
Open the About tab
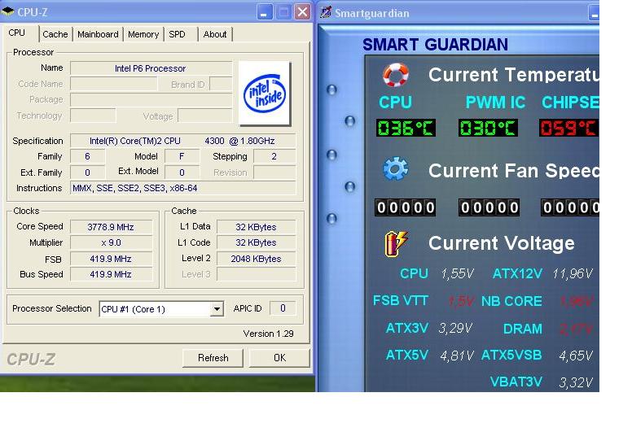click(x=215, y=34)
